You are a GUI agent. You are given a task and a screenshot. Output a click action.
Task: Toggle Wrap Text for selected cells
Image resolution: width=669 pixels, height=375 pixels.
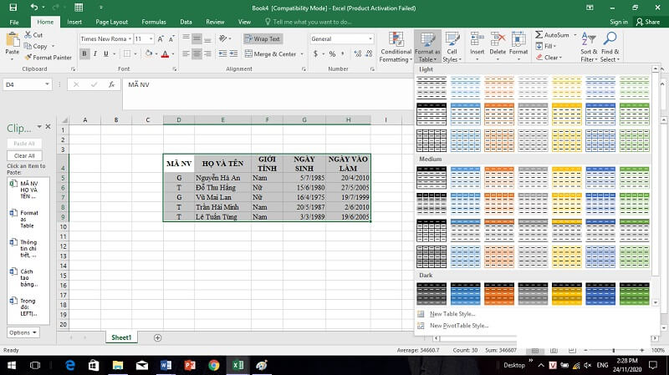(263, 38)
